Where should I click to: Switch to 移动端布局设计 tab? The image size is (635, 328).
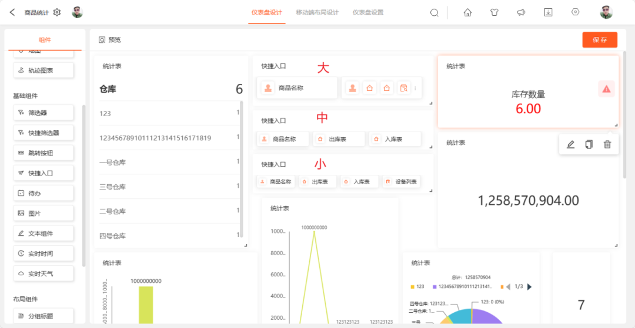[317, 12]
